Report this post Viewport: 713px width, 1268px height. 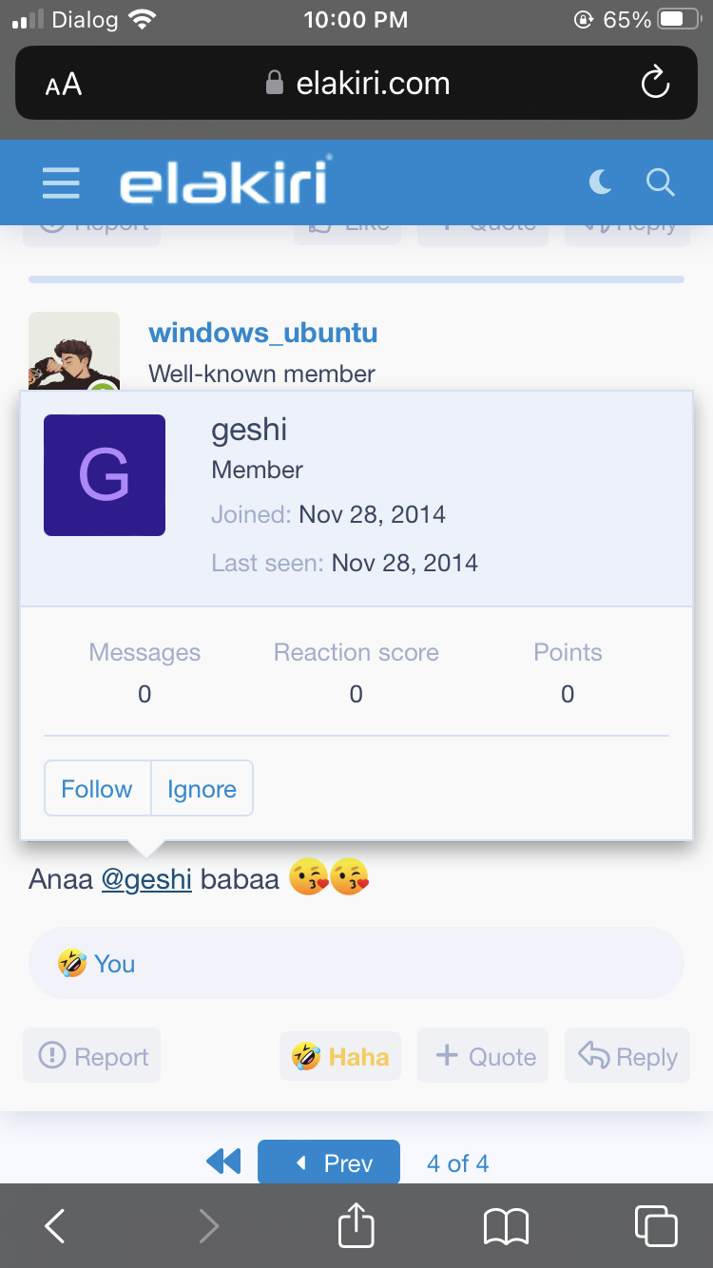pos(92,1056)
